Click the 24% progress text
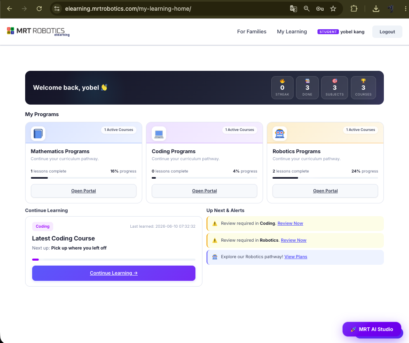The width and height of the screenshot is (409, 343). [x=364, y=171]
